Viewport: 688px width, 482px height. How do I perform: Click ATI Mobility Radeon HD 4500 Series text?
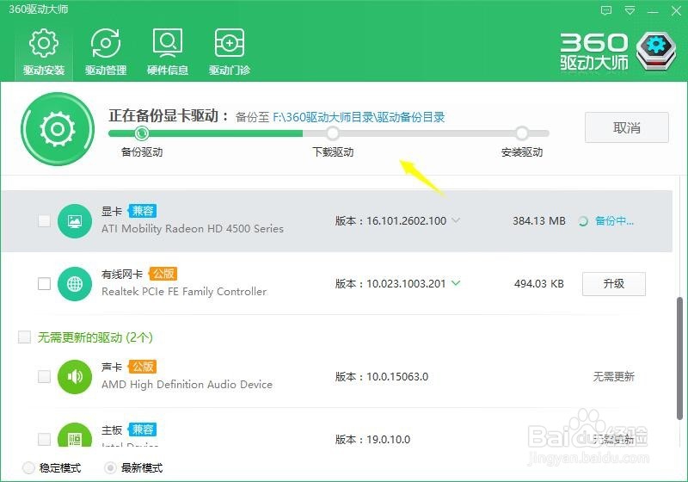193,229
